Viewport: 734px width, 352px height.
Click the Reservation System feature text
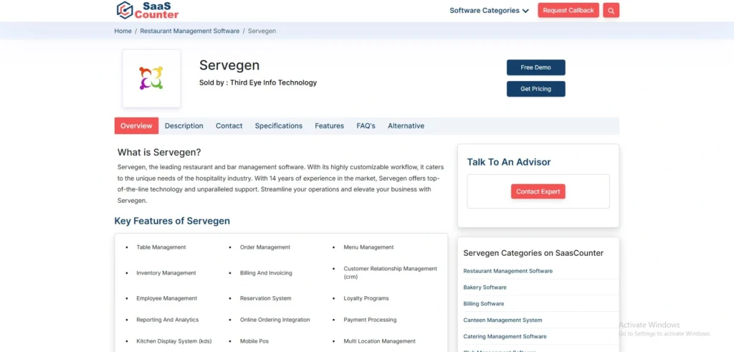265,298
